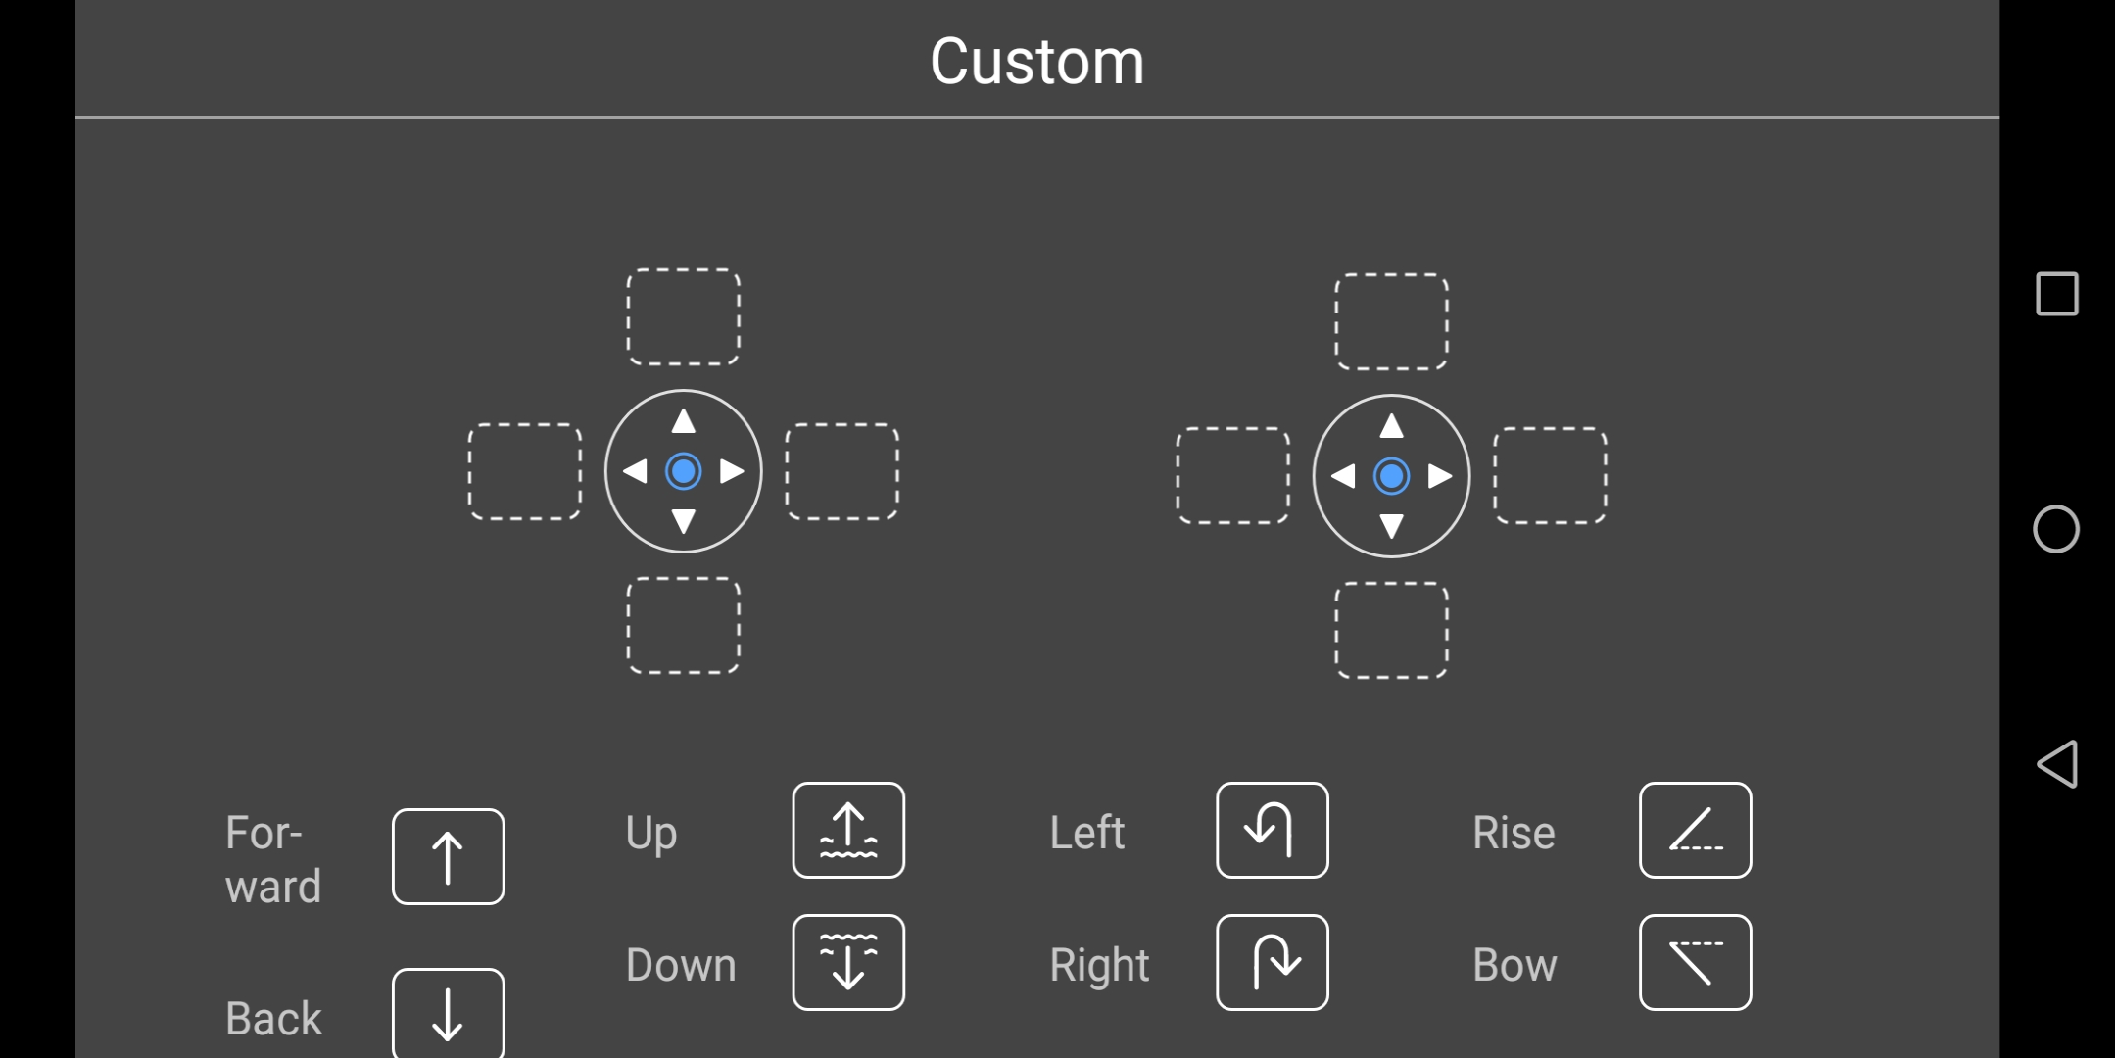
Task: Select the Forward up-arrow icon
Action: coord(448,856)
